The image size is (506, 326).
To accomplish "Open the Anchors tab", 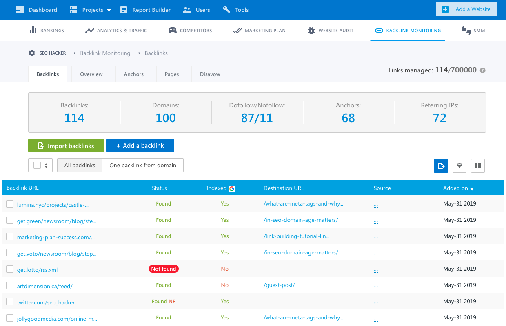I will point(133,74).
